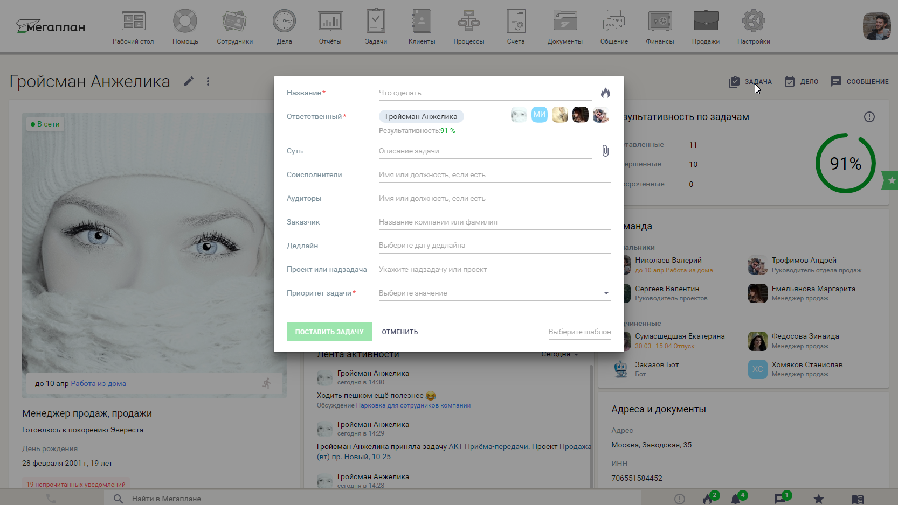898x505 pixels.
Task: Click the Заказчик input field
Action: 495,222
